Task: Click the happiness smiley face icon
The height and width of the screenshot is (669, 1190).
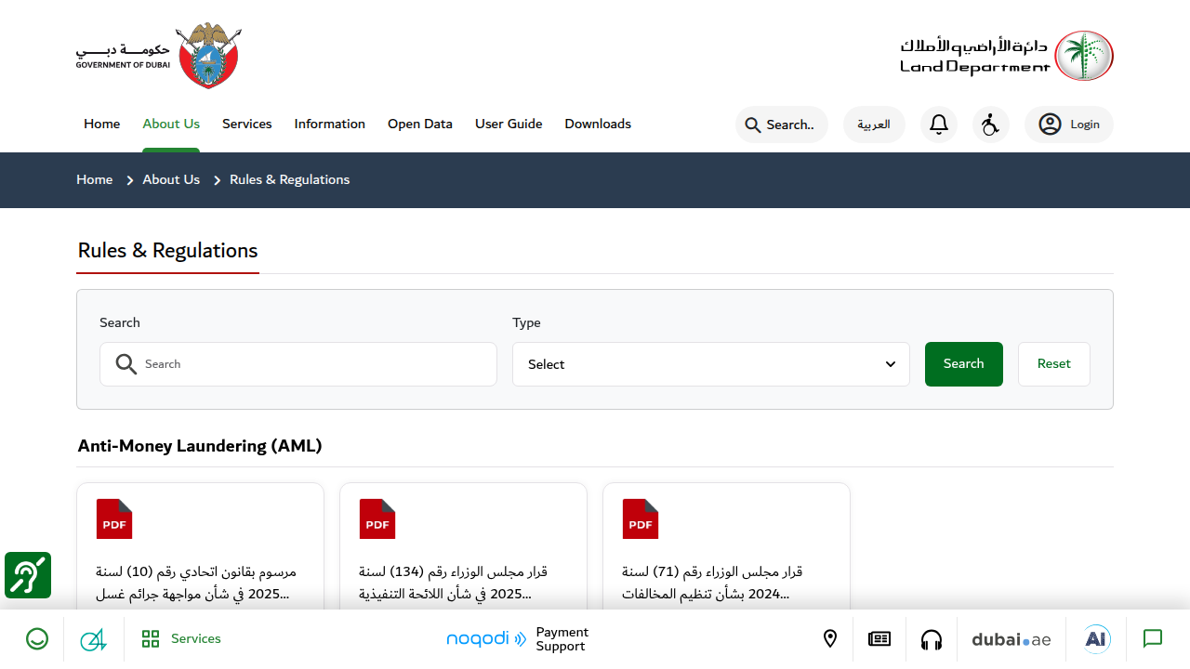Action: [x=37, y=639]
